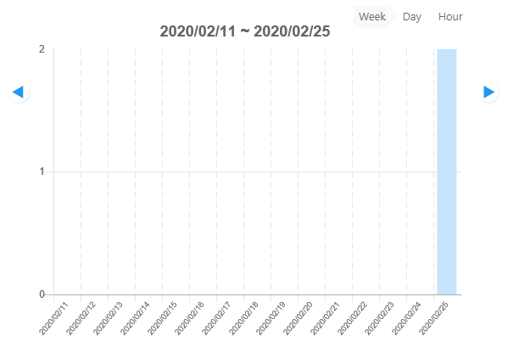Screen dimensions: 508x364
Task: Switch chart view to Week
Action: pyautogui.click(x=372, y=16)
